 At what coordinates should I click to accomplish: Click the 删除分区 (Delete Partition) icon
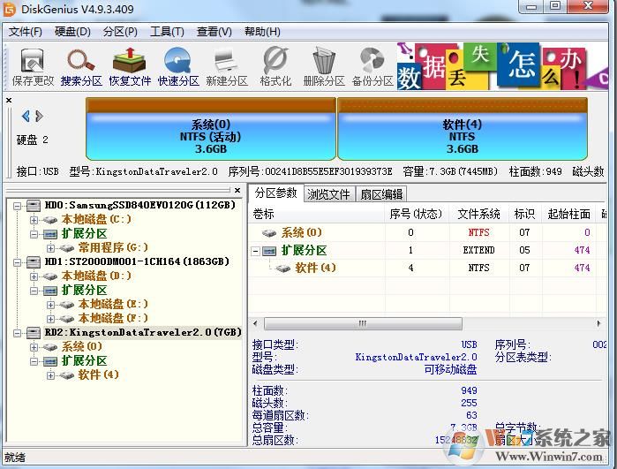[323, 66]
